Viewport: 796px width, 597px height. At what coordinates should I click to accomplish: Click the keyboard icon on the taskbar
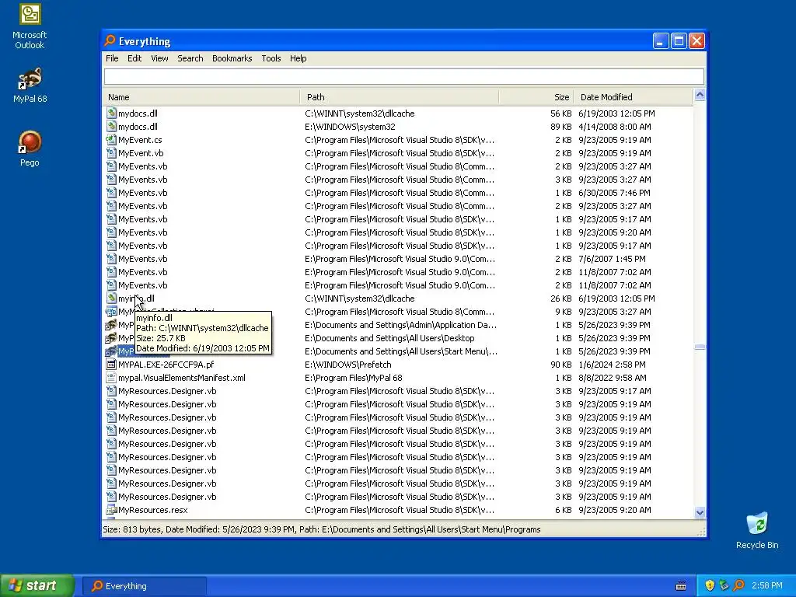pyautogui.click(x=681, y=586)
